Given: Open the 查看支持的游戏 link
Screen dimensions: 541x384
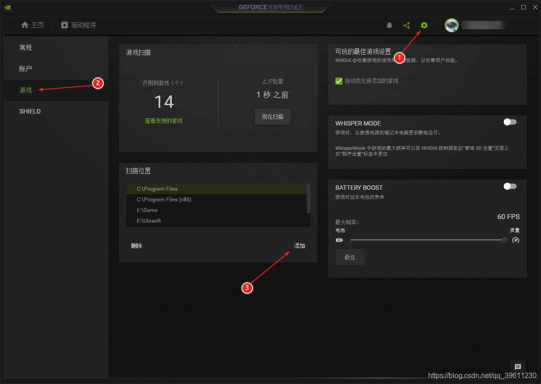Looking at the screenshot, I should (163, 121).
